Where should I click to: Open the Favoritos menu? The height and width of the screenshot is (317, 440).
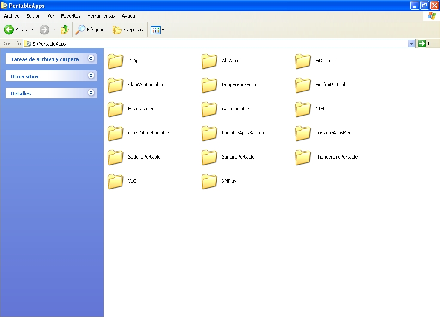(71, 16)
